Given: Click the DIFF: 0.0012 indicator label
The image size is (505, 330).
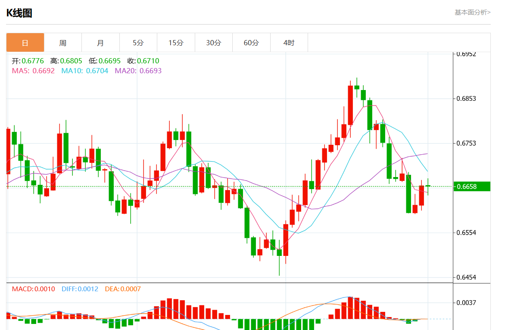Looking at the screenshot, I should (x=80, y=289).
